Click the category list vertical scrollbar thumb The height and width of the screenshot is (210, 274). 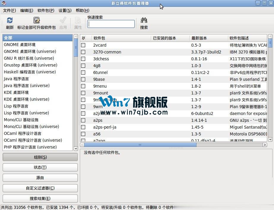pyautogui.click(x=76, y=48)
